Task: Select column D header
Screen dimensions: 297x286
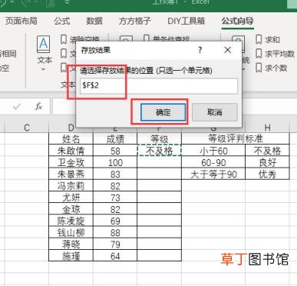Action: pyautogui.click(x=71, y=128)
